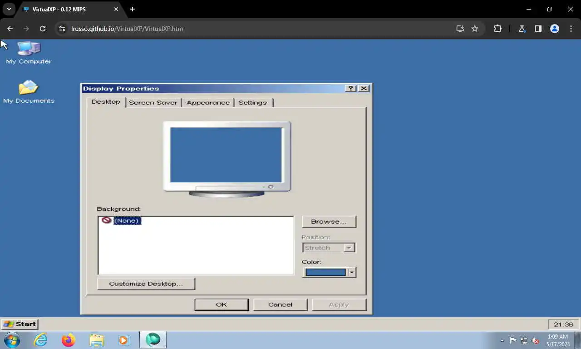Open the Chrome profile avatar
The height and width of the screenshot is (349, 581).
(555, 29)
